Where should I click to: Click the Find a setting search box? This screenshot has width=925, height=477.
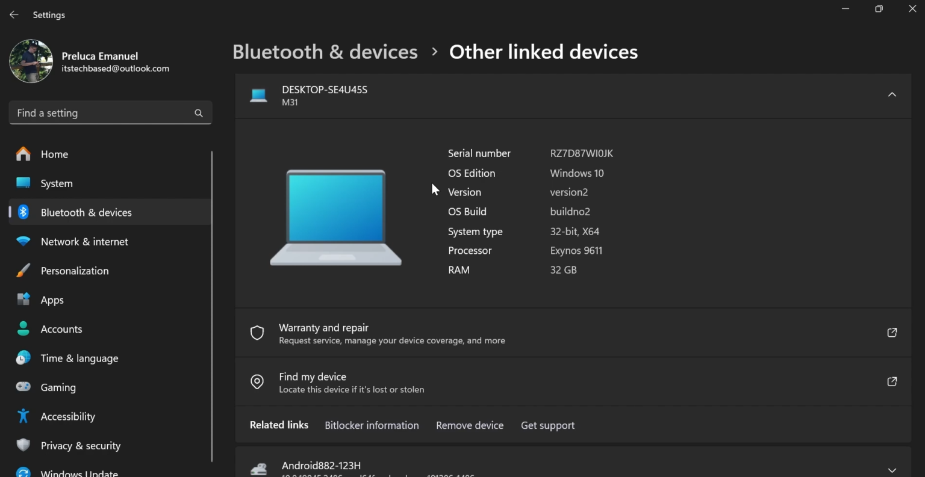[x=110, y=113]
